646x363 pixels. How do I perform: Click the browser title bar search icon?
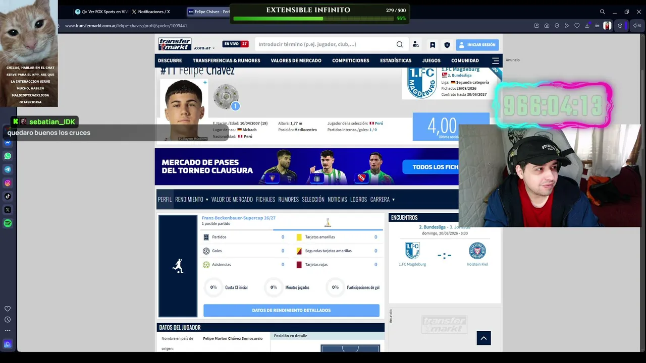tap(602, 12)
